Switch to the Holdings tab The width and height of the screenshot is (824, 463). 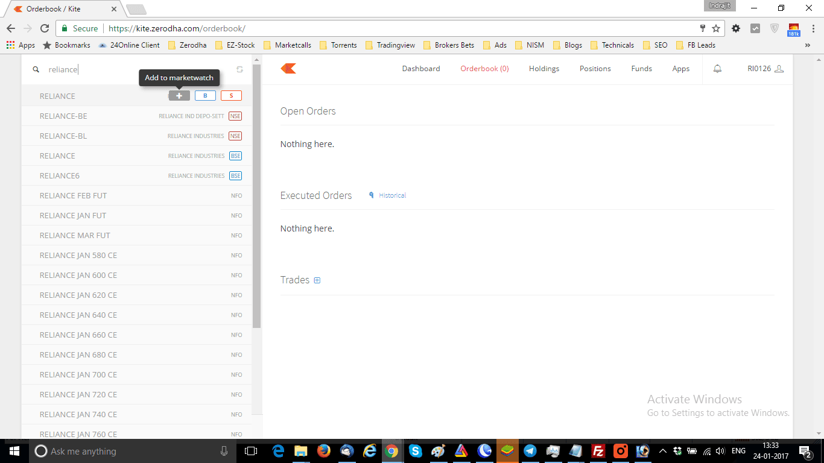[544, 69]
